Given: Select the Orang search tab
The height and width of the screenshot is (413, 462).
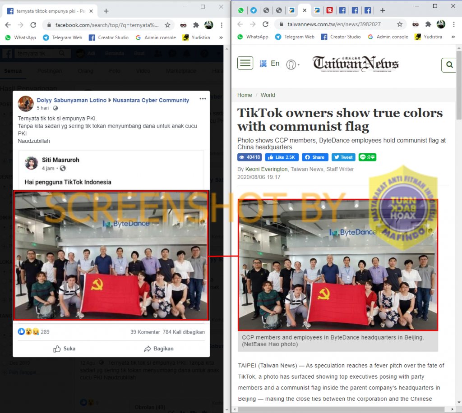Looking at the screenshot, I should tap(85, 71).
